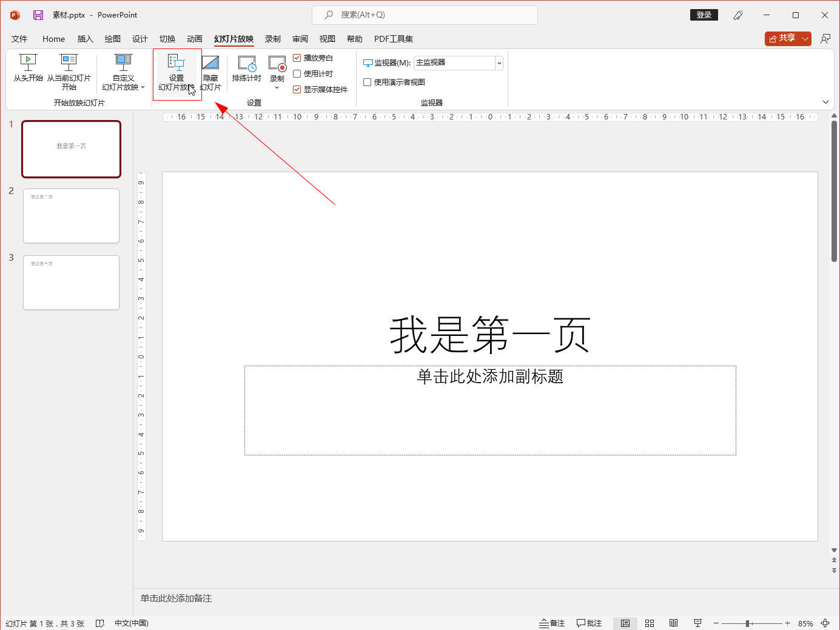Select slide 2 thumbnail

[72, 216]
